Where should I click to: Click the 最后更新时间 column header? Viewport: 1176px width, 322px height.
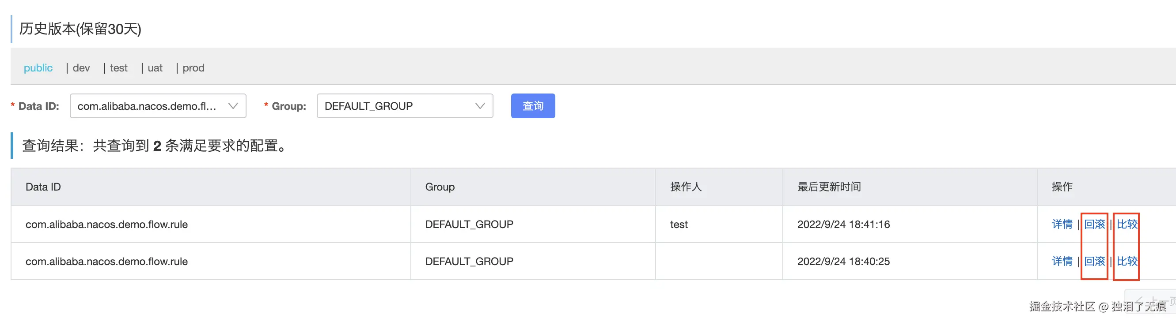pyautogui.click(x=829, y=187)
